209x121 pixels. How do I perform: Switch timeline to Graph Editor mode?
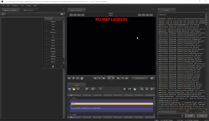click(x=78, y=89)
